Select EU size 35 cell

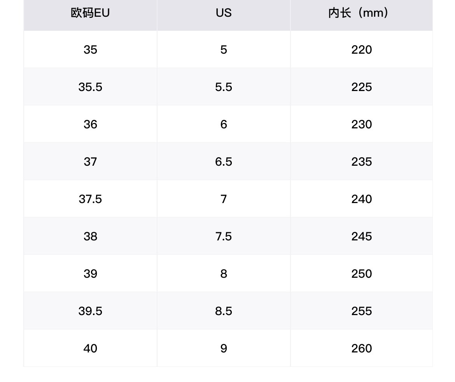point(90,49)
